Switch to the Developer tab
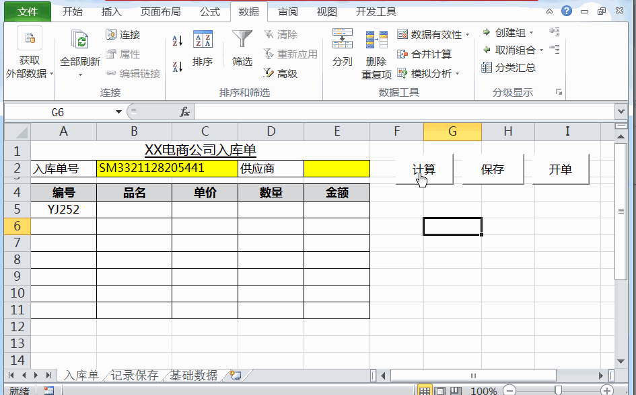 (376, 11)
